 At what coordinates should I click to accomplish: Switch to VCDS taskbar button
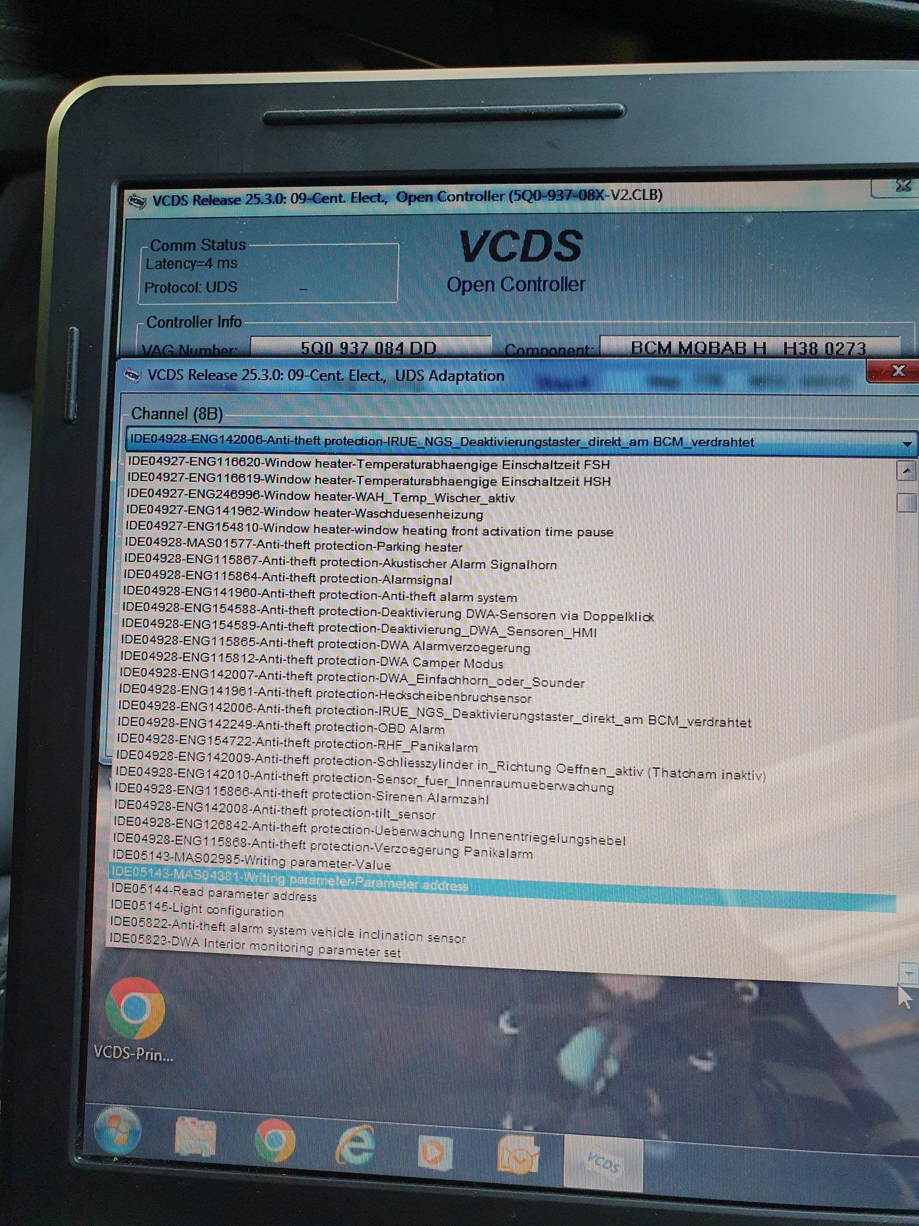603,1162
